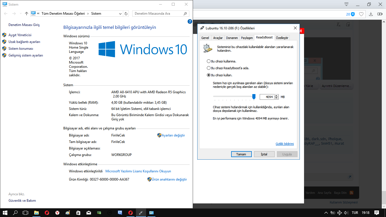386x217 pixels.
Task: Click the Tamam button
Action: tap(241, 154)
